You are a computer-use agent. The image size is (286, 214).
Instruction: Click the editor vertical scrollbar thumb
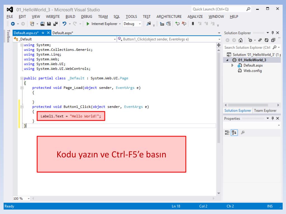tap(219, 98)
